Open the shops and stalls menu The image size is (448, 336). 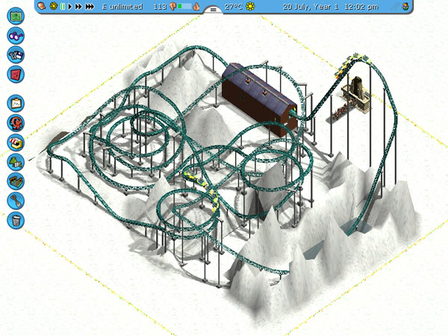[16, 143]
